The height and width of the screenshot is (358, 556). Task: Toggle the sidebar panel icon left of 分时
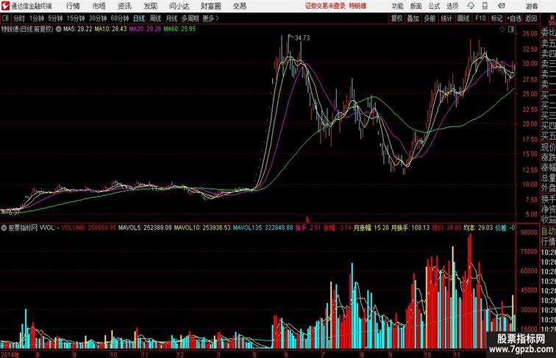click(x=5, y=18)
